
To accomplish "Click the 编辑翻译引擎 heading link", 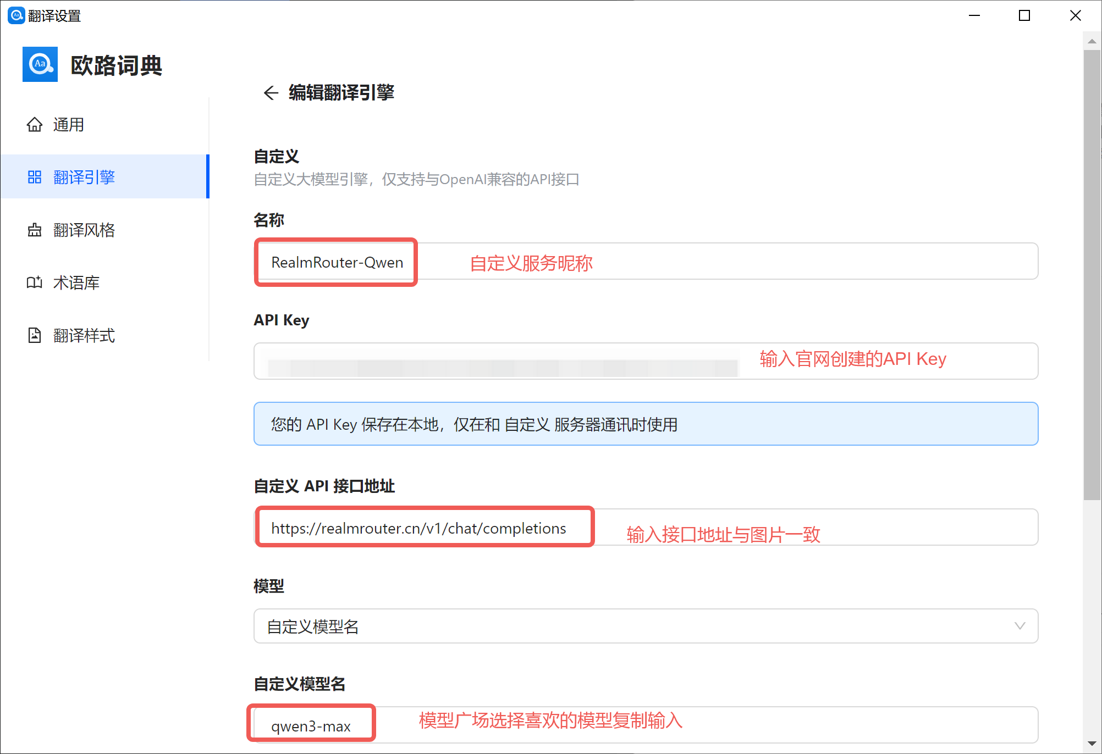I will pyautogui.click(x=341, y=92).
